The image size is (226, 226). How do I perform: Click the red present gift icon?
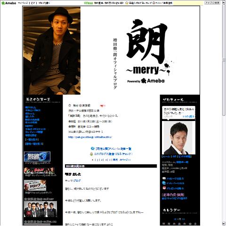[x=164, y=188]
